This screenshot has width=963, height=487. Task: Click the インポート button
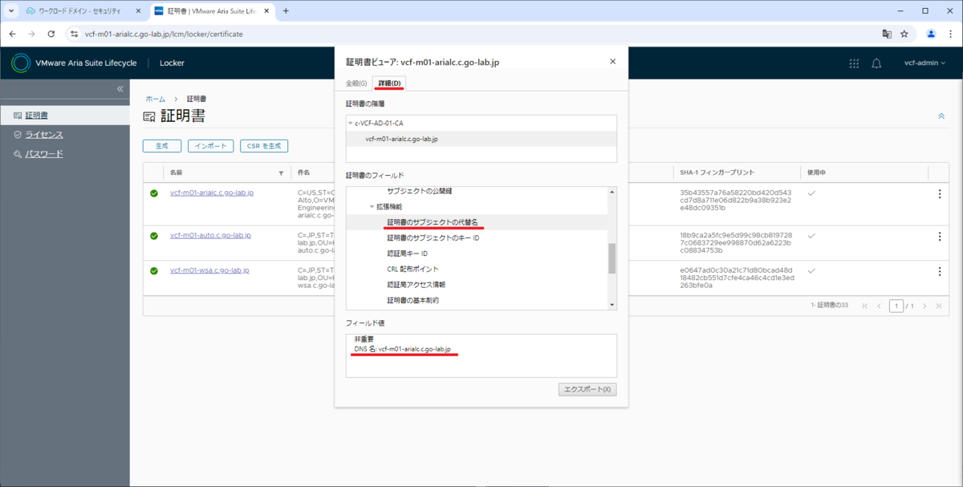tap(210, 146)
